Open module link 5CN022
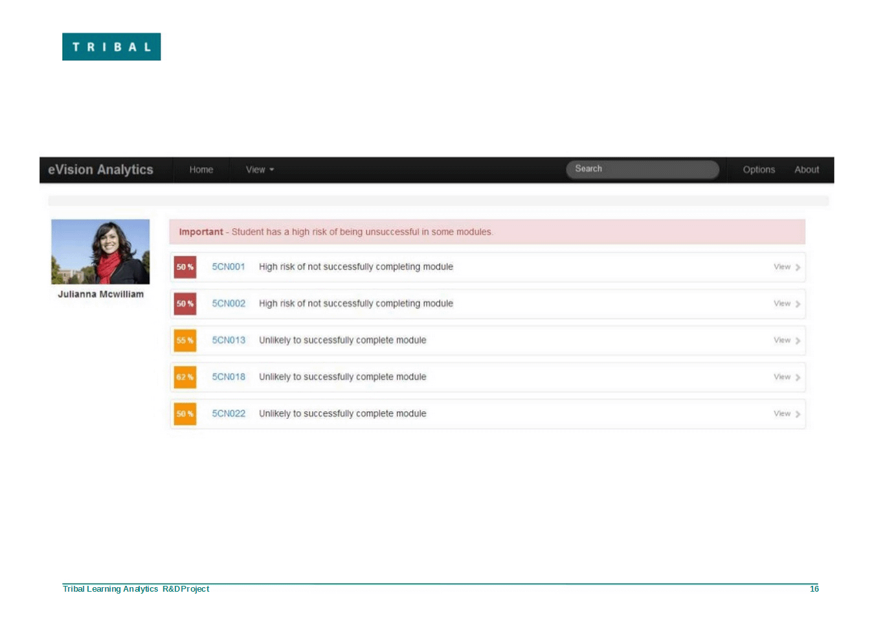Viewport: 874px width, 626px height. [229, 414]
